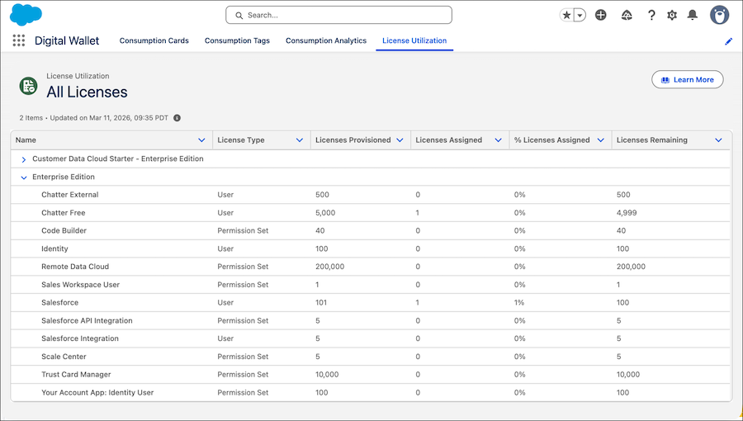Viewport: 743px width, 421px height.
Task: Open the Name column menu chevron
Action: (x=201, y=140)
